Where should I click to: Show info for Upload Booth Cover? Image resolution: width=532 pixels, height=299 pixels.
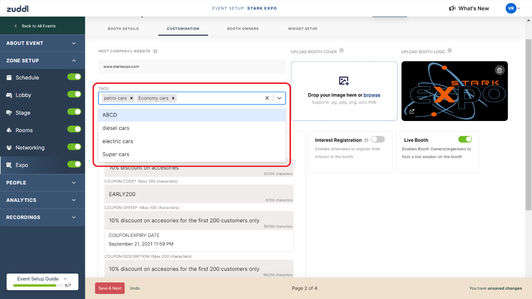(342, 51)
